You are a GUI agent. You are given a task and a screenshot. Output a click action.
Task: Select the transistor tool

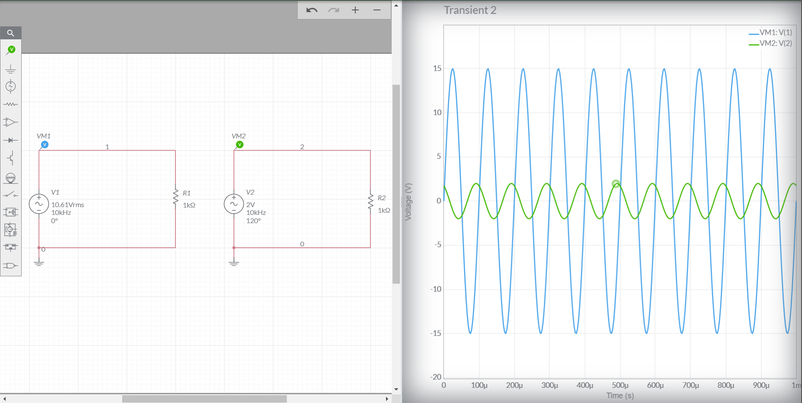click(11, 158)
